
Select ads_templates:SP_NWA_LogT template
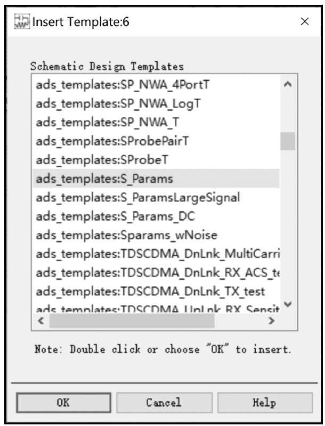point(156,103)
